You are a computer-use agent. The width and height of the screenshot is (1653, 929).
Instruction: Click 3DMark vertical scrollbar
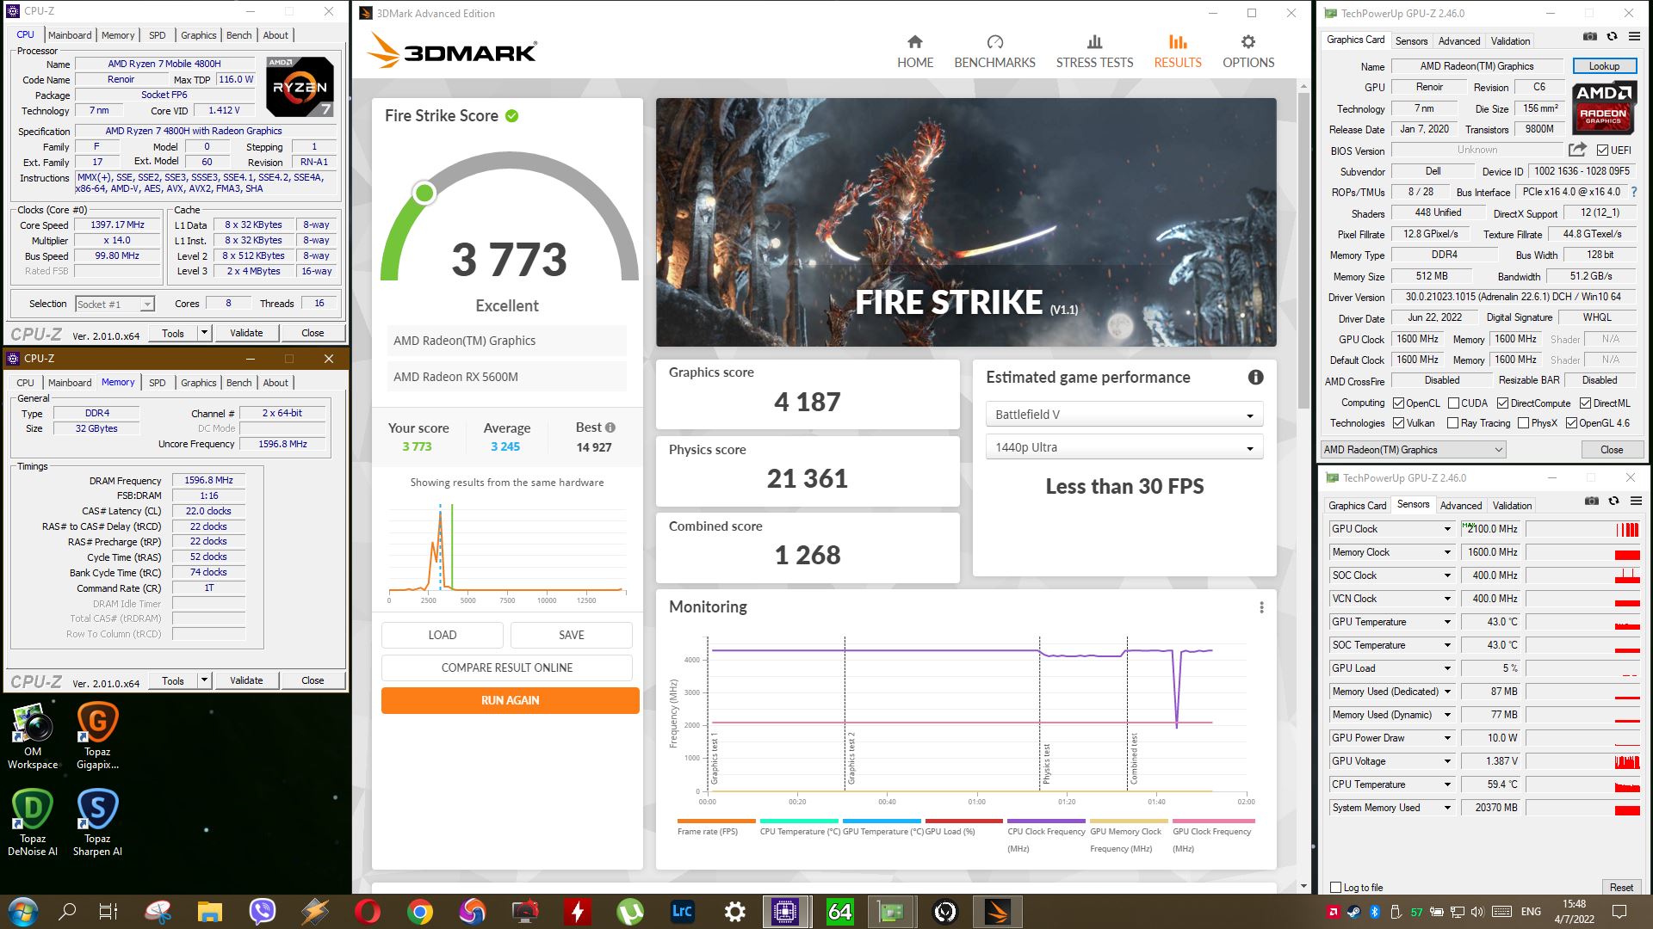(x=1303, y=249)
